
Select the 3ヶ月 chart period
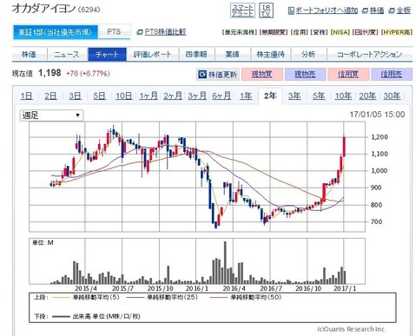[197, 96]
